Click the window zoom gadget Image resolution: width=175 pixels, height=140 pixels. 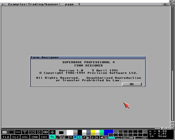[165, 4]
